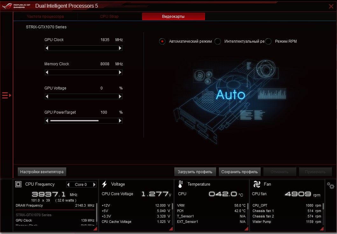
Task: Click the EXT_Sensor1 row
Action: [211, 222]
